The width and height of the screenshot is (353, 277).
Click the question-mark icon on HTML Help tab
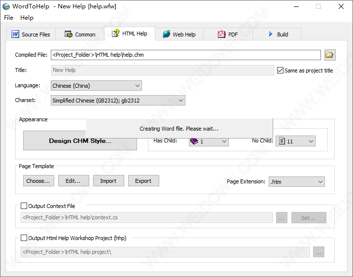tap(116, 34)
